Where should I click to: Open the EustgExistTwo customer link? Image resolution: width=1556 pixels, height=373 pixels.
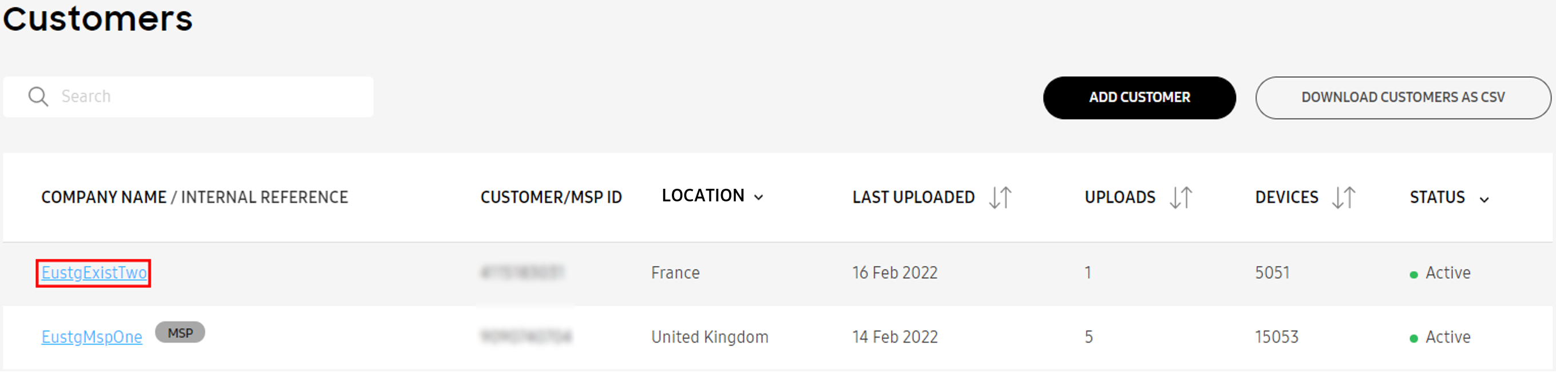click(x=93, y=273)
